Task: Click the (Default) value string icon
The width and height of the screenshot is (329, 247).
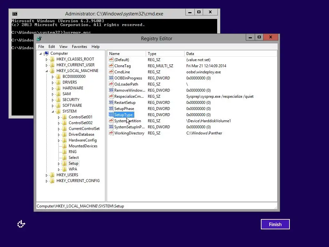Action: click(111, 59)
